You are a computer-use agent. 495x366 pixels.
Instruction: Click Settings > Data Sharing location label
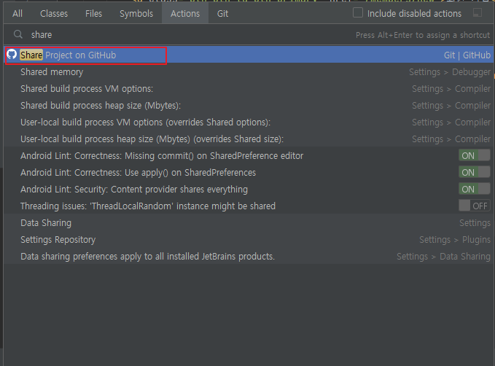tap(443, 257)
